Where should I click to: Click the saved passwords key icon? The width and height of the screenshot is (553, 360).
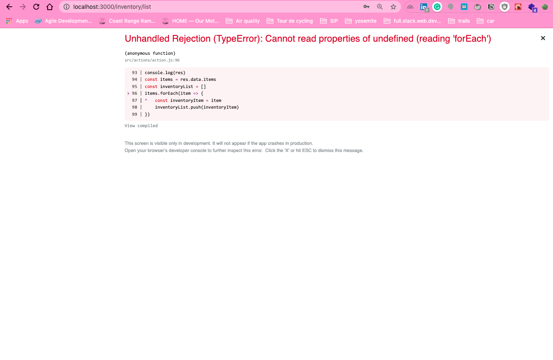[366, 7]
